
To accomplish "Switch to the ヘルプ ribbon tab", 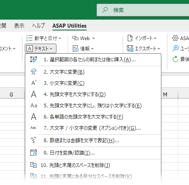I will (38, 26).
